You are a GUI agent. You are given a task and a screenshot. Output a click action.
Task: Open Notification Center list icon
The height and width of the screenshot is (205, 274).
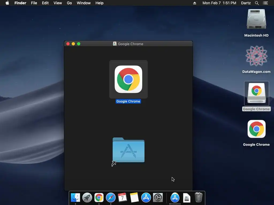point(265,3)
